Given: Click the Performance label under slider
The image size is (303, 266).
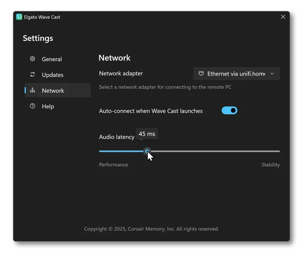Looking at the screenshot, I should 114,165.
